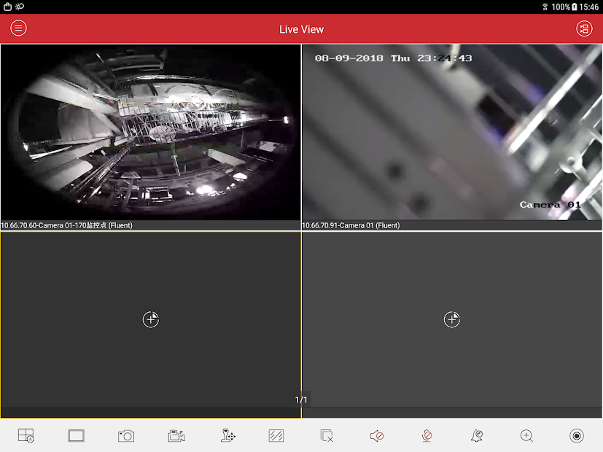Viewport: 603px width, 452px height.
Task: Unmute the camera audio
Action: coord(376,435)
